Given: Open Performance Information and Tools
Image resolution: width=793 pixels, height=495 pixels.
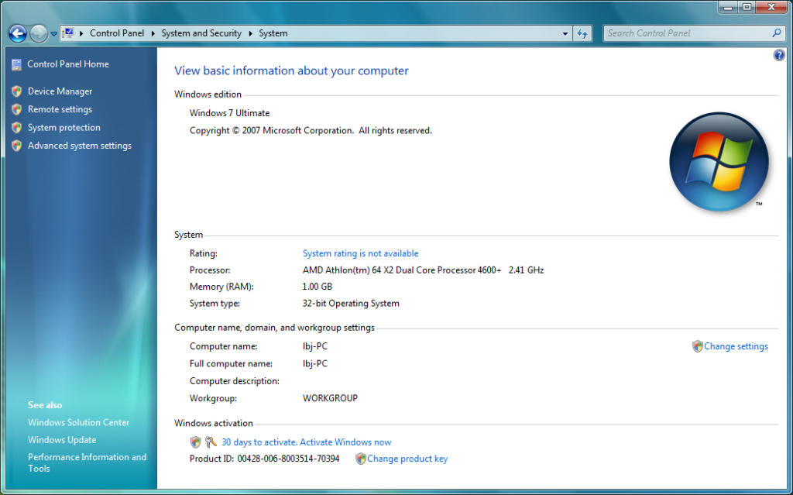Looking at the screenshot, I should (x=87, y=463).
